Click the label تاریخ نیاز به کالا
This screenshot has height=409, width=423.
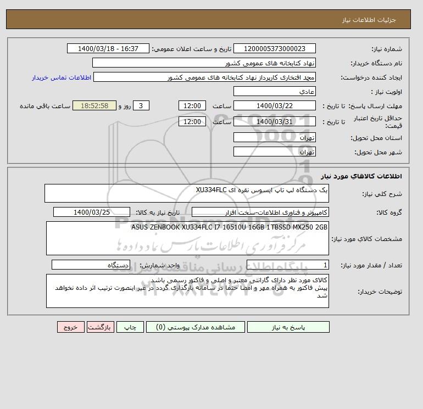point(158,212)
